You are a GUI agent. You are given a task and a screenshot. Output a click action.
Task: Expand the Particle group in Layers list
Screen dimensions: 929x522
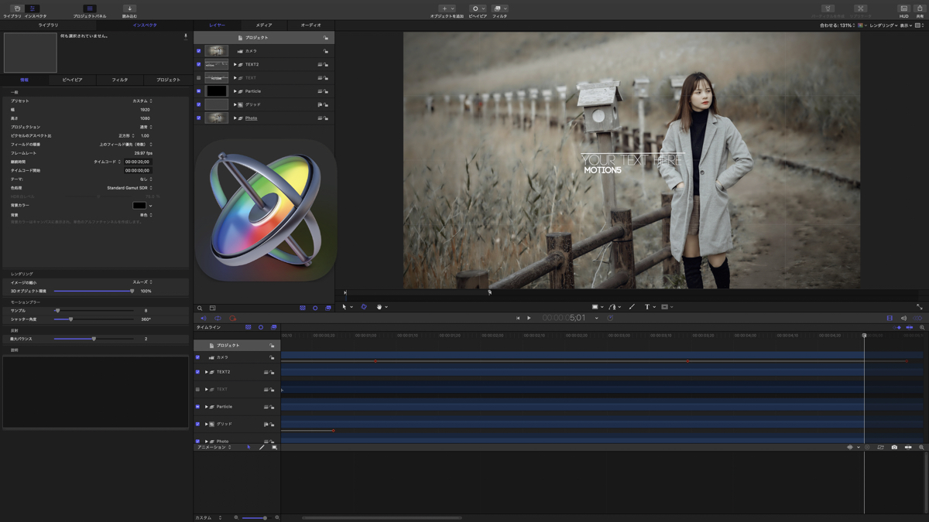(x=235, y=91)
